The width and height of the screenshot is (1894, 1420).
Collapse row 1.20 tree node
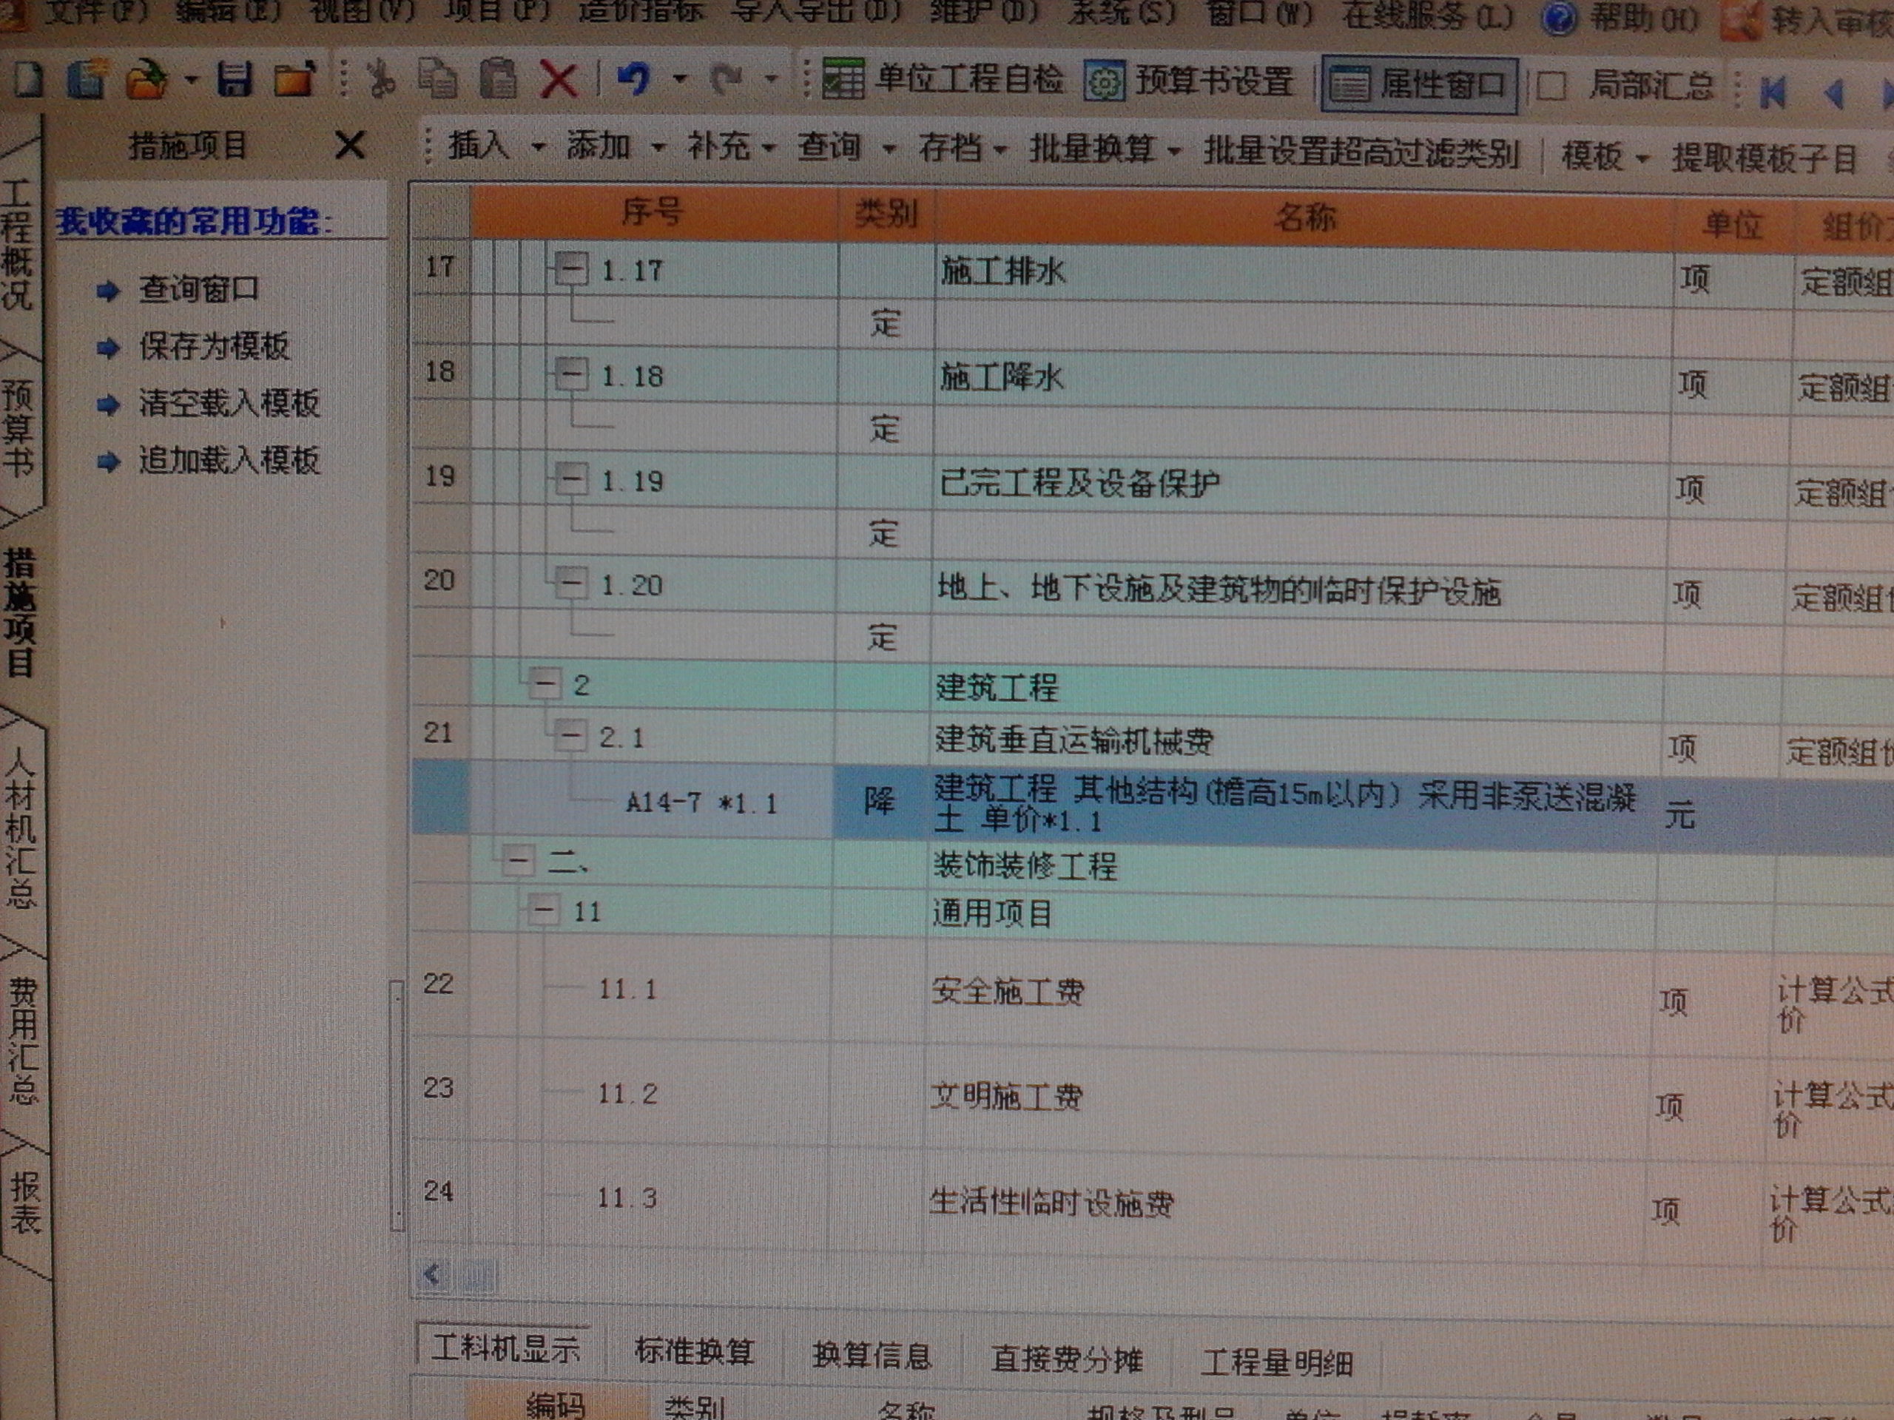click(570, 584)
